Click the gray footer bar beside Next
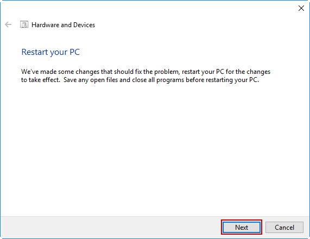310x239 pixels. point(111,228)
